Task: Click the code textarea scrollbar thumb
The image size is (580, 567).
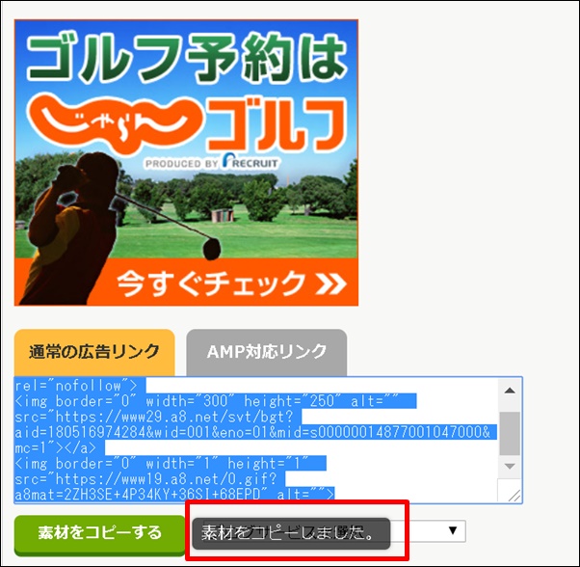Action: 510,433
